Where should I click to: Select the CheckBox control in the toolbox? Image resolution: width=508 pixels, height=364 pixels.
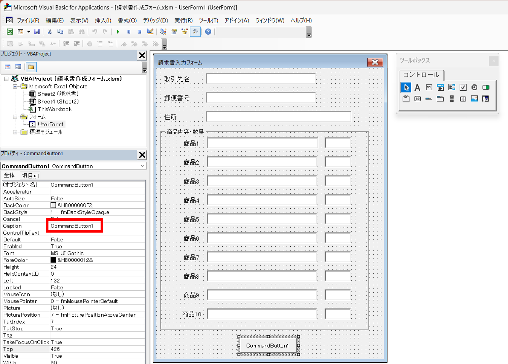click(x=463, y=87)
